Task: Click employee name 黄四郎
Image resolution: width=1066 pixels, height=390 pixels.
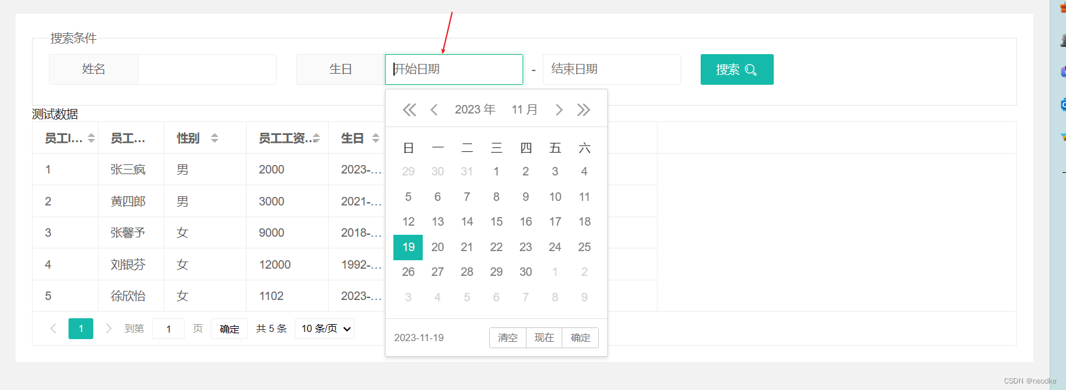Action: [x=128, y=202]
